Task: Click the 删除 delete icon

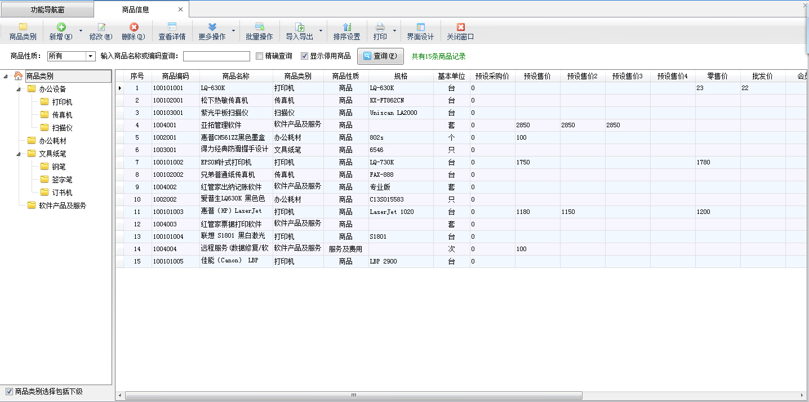Action: point(134,27)
